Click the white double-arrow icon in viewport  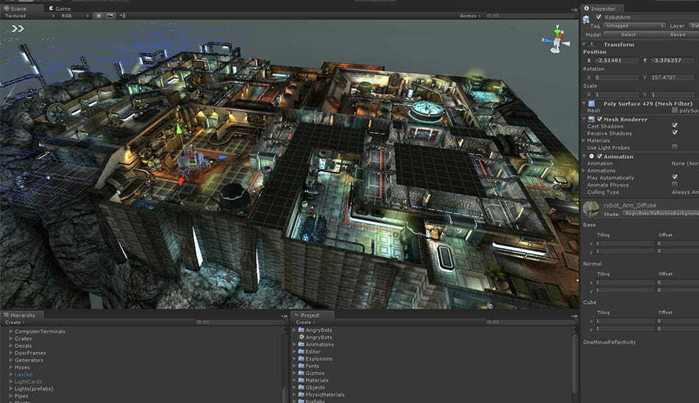tap(18, 29)
